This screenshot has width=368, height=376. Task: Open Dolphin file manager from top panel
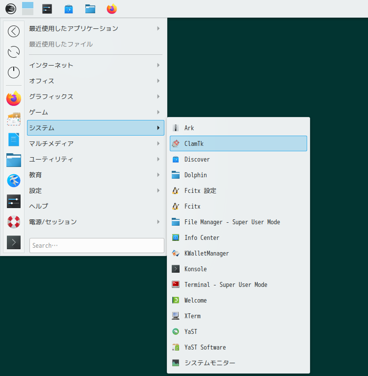coord(90,9)
